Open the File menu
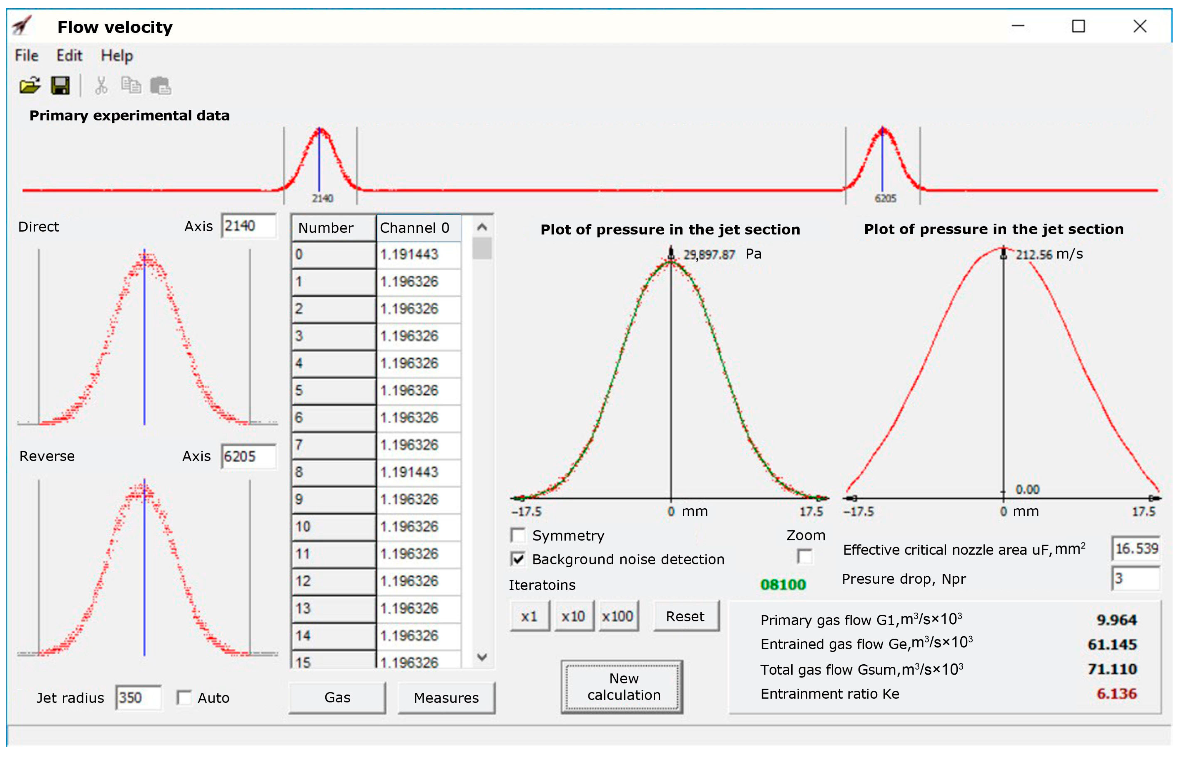1179x757 pixels. pyautogui.click(x=27, y=56)
